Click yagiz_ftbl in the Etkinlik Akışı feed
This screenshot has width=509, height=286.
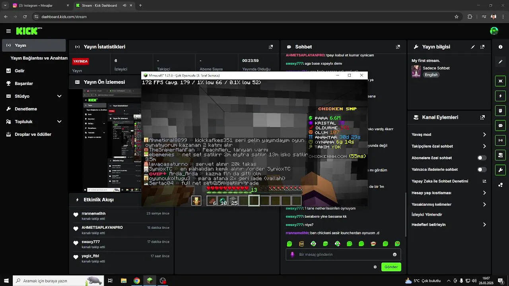[90, 256]
